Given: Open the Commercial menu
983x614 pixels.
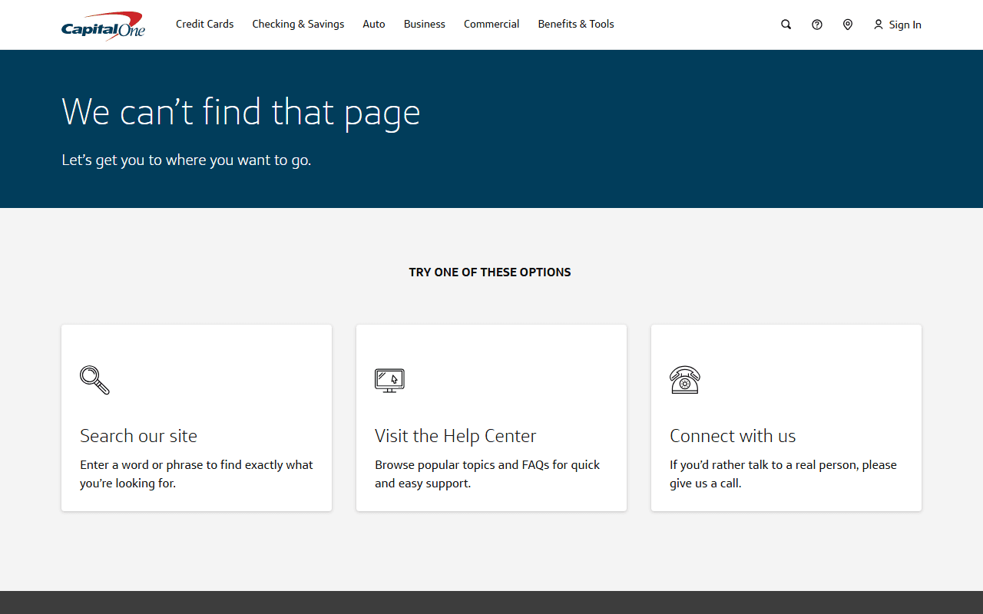Looking at the screenshot, I should [x=491, y=24].
